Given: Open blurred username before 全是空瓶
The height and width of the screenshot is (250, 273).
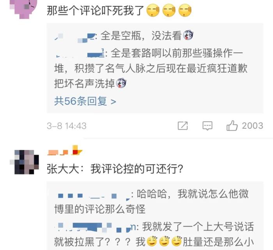Looking at the screenshot, I should pos(75,37).
